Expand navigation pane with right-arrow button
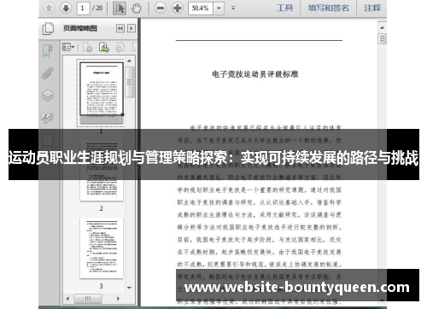The width and height of the screenshot is (427, 309). pyautogui.click(x=132, y=28)
